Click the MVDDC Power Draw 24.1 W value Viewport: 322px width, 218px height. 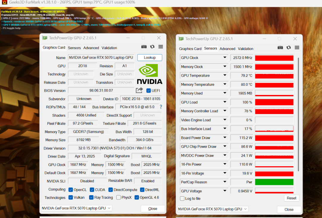click(242, 155)
